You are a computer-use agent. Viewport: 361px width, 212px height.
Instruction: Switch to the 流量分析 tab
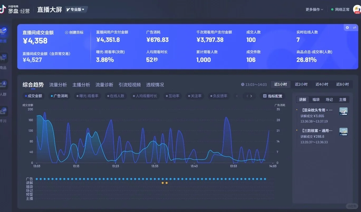pos(58,85)
